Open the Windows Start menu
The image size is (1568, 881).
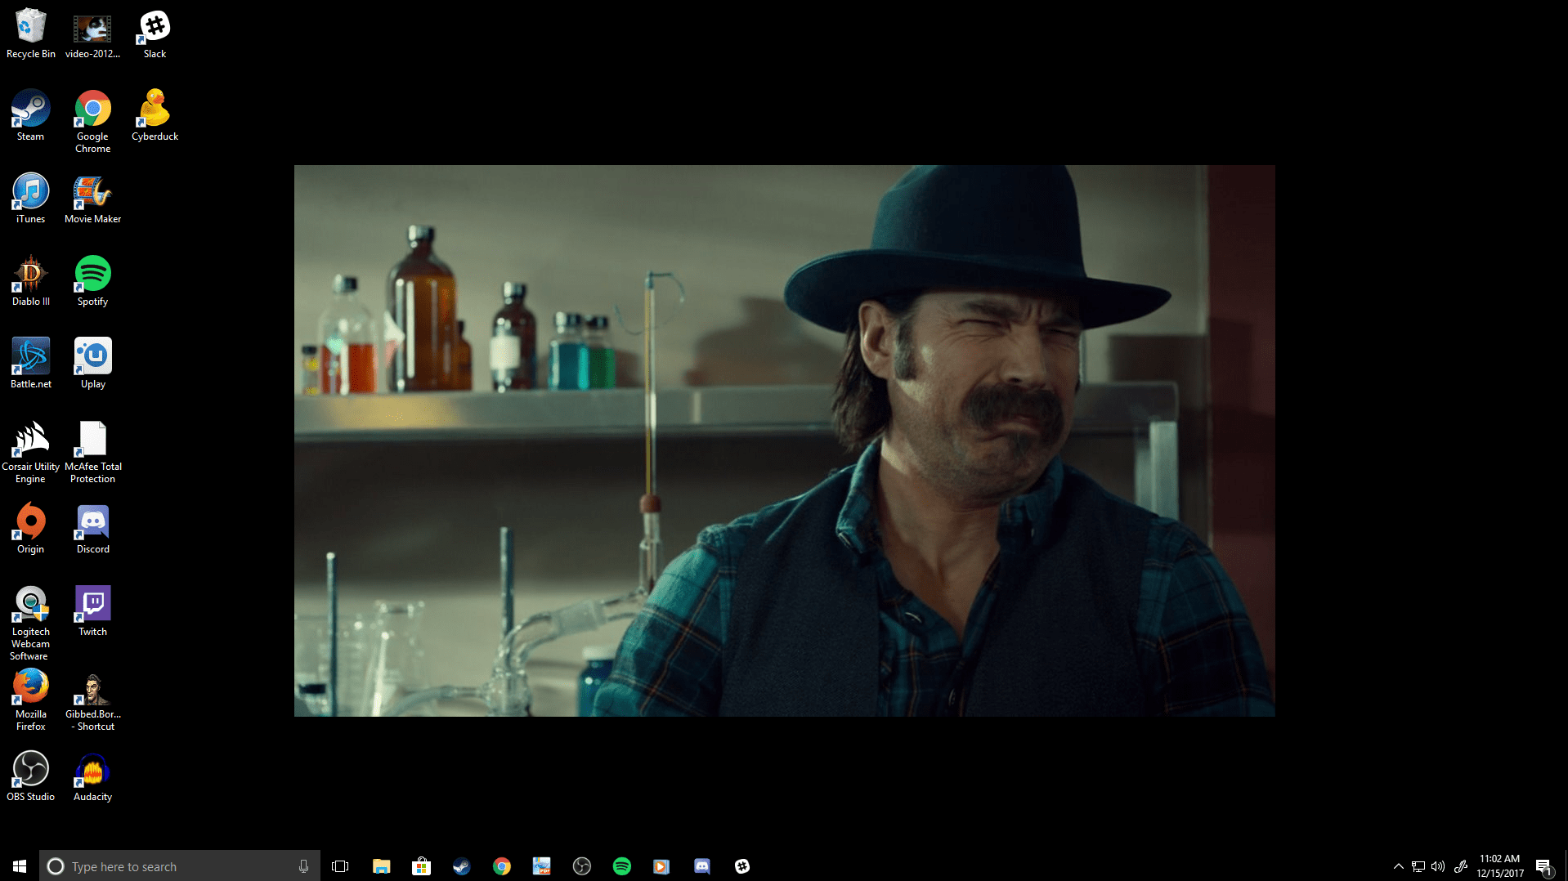tap(20, 866)
